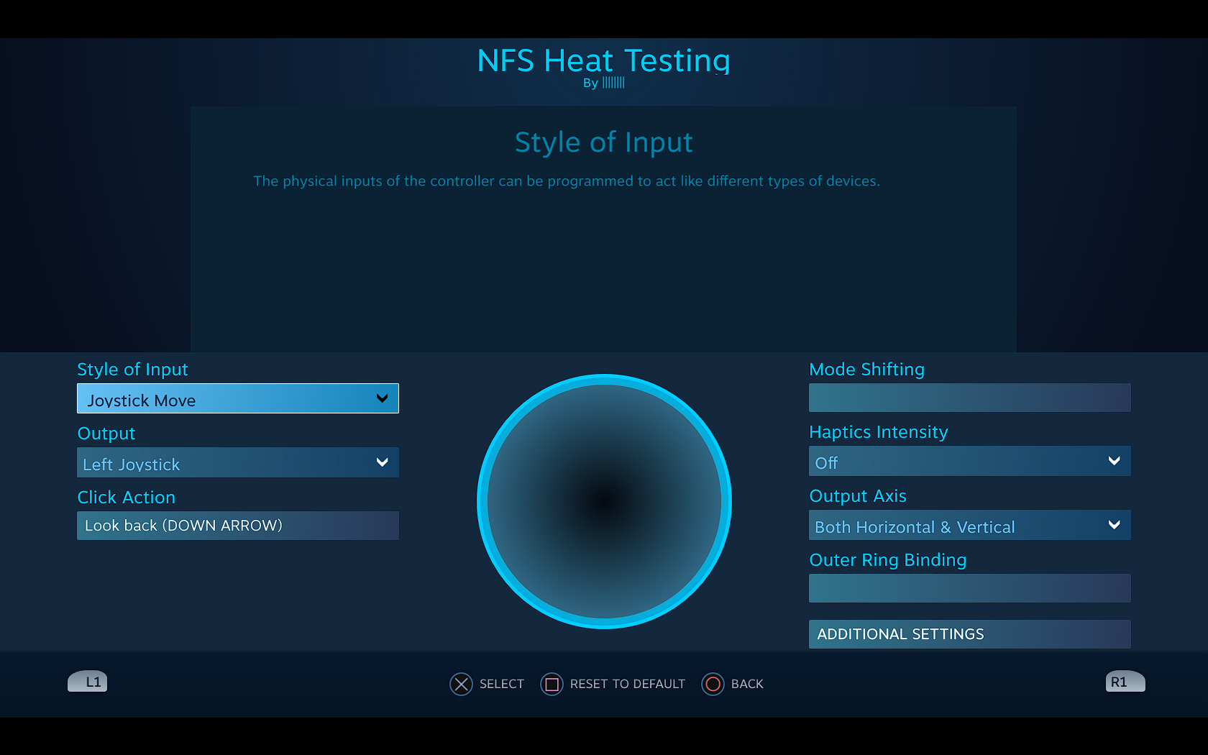Click the SELECT label in footer
This screenshot has height=755, width=1208.
(502, 684)
